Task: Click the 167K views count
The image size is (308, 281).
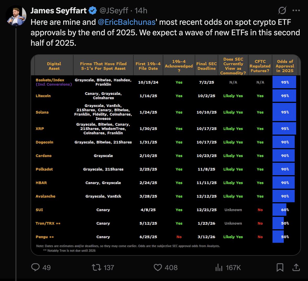Action: [x=233, y=268]
